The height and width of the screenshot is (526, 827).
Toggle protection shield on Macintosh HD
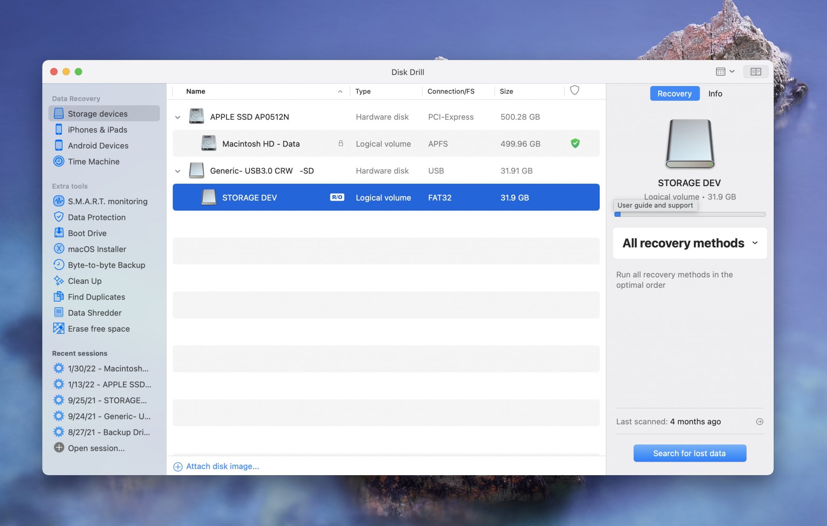pos(574,143)
